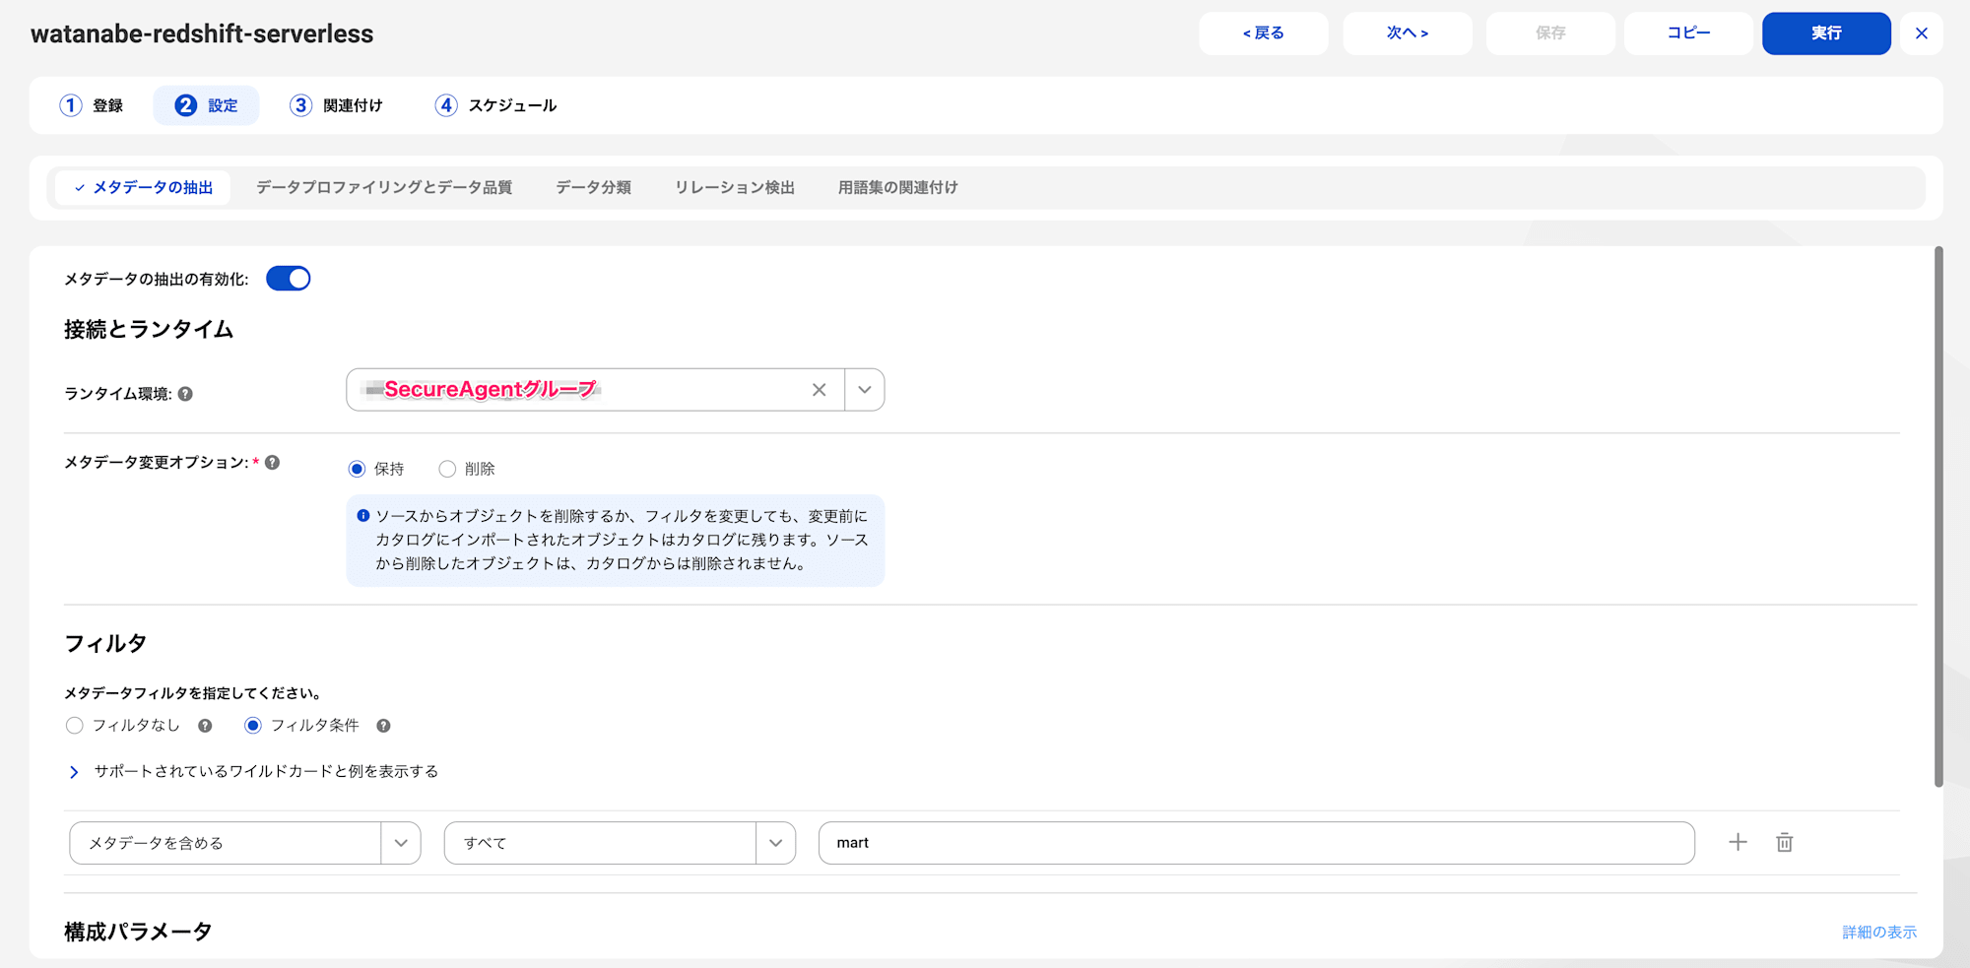
Task: Choose フィルタなし radio button
Action: point(74,726)
